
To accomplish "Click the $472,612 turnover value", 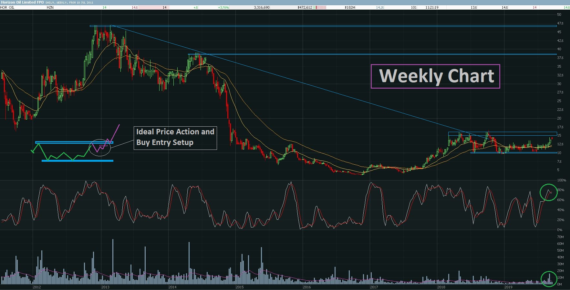I will point(305,7).
